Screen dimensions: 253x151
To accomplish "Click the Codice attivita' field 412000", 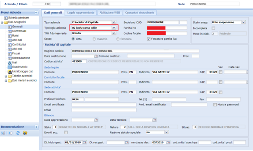I will point(79,61).
